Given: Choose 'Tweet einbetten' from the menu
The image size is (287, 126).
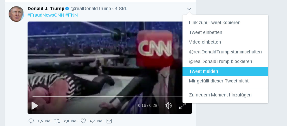Looking at the screenshot, I should pos(206,32).
